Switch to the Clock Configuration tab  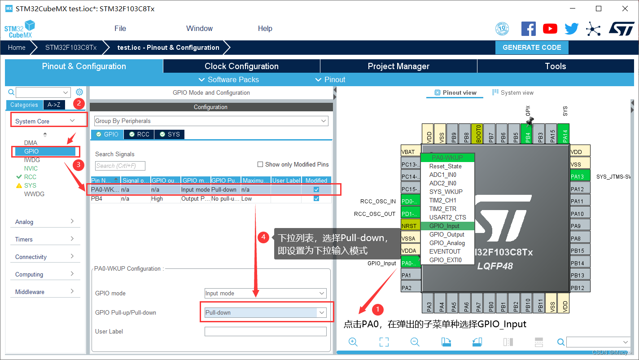tap(241, 66)
